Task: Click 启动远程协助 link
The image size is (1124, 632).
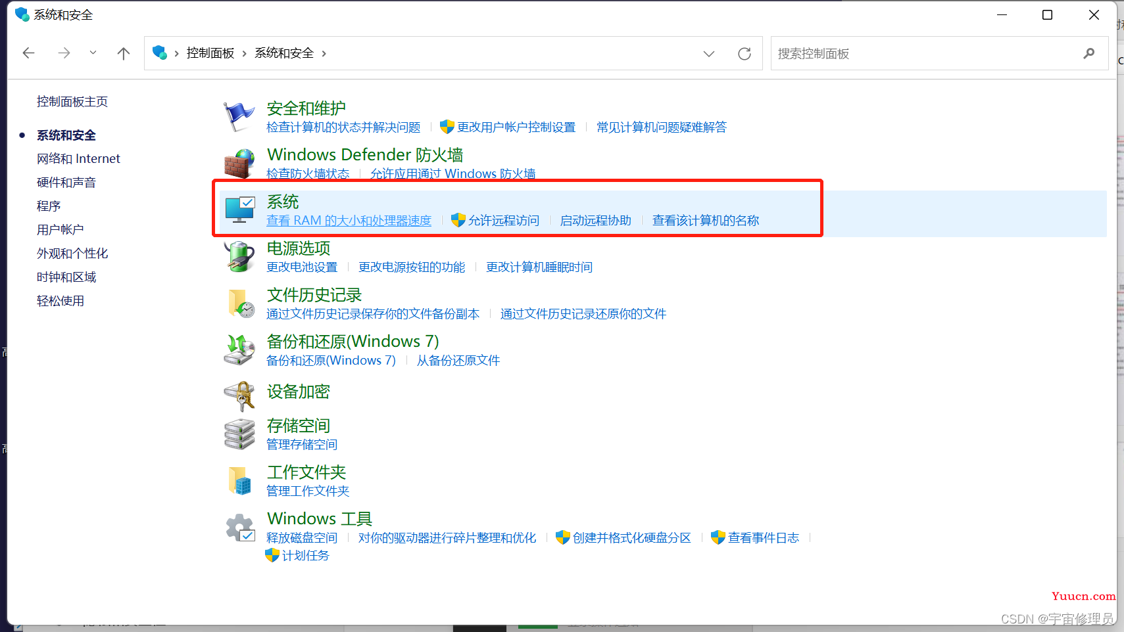Action: (596, 220)
